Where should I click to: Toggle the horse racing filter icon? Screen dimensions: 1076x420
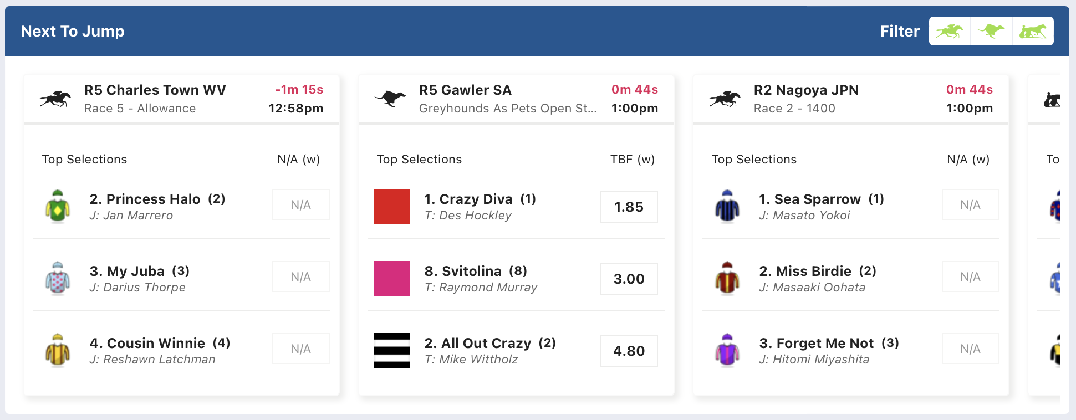pos(950,31)
